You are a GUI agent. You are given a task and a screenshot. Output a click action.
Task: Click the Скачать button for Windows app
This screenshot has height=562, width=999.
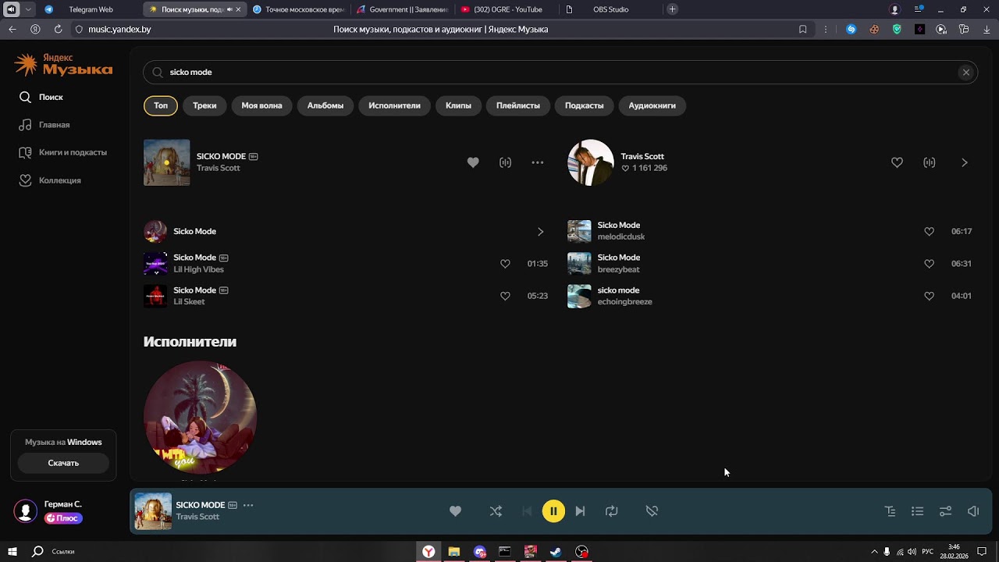click(x=63, y=463)
